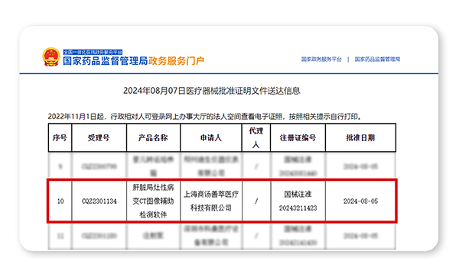Screen dimensions: 459x277
Task: Click the page heading 2024年08月07日医疗器械批准证明文件送达信息
Action: pos(212,91)
